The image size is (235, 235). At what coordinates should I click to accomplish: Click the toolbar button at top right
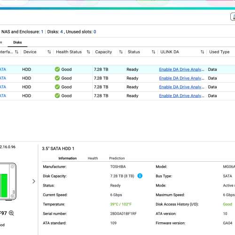pyautogui.click(x=233, y=16)
